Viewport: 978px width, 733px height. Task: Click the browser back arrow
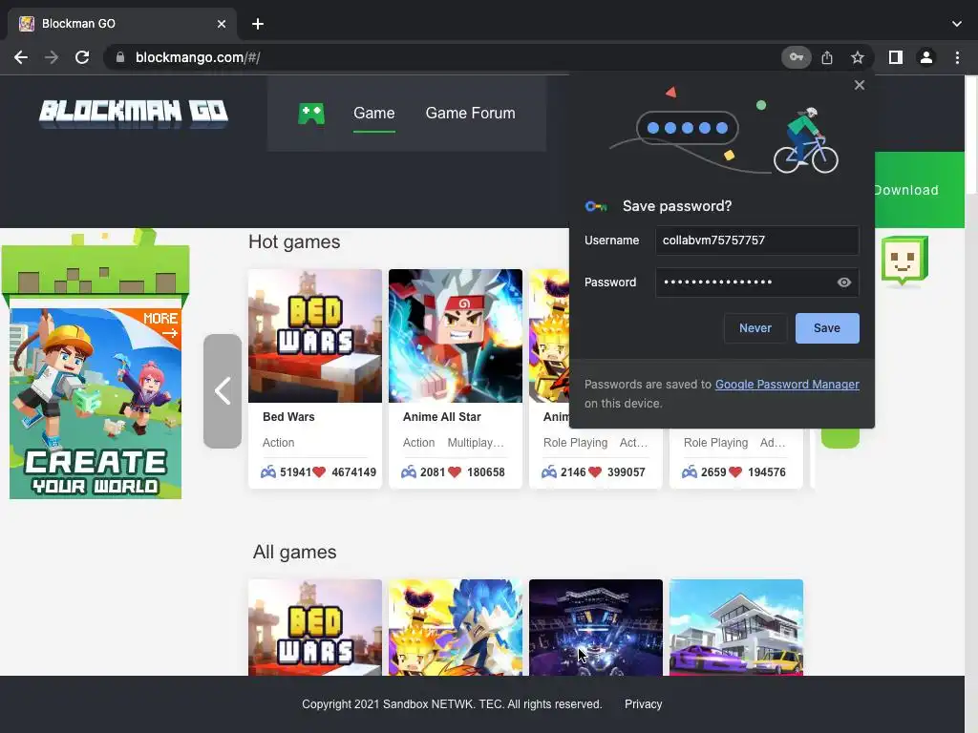tap(21, 57)
